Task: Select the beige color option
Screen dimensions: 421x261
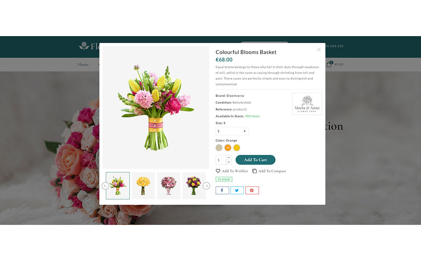Action: 219,147
